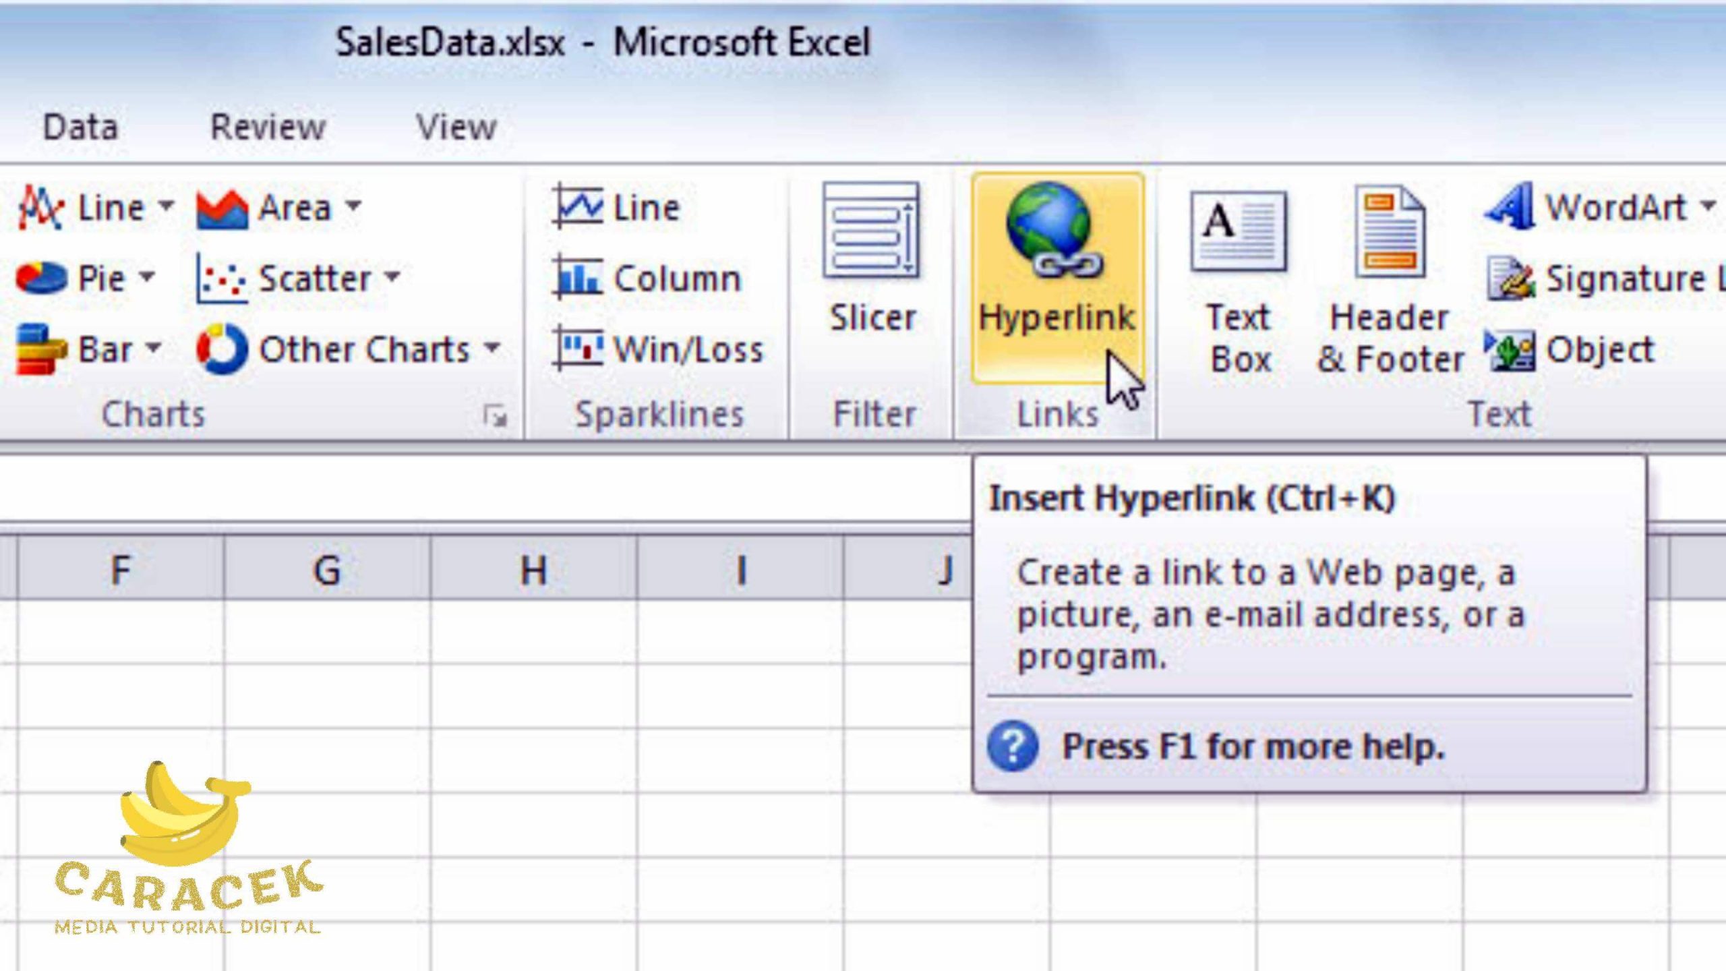Viewport: 1726px width, 971px height.
Task: Open the Charts group dialog launcher
Action: pyautogui.click(x=495, y=417)
